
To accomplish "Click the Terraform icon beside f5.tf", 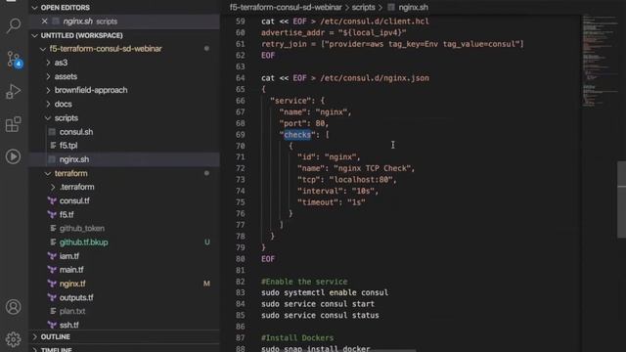I will pyautogui.click(x=52, y=215).
